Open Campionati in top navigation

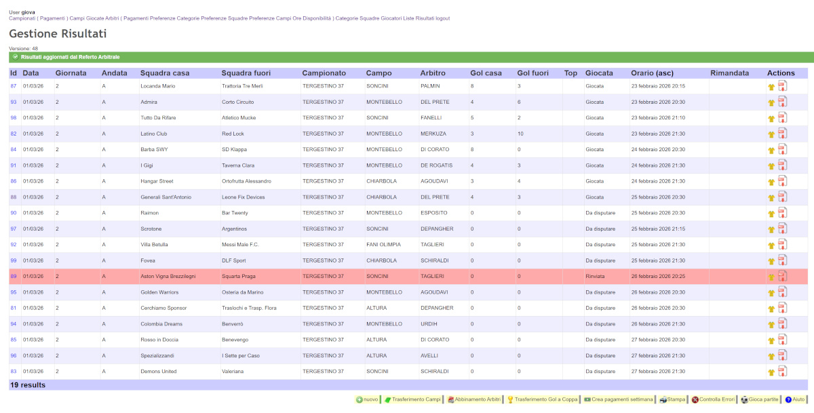click(x=22, y=18)
